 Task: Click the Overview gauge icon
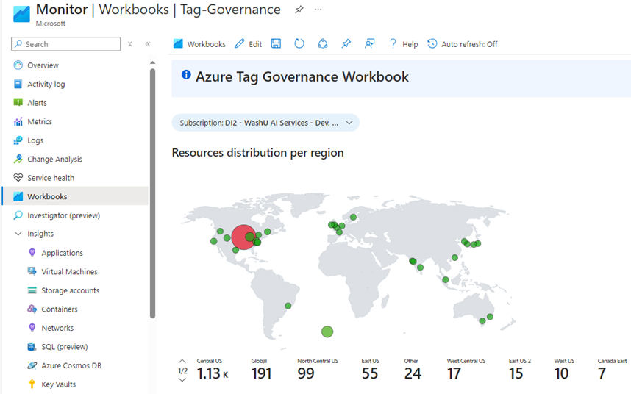coord(18,65)
